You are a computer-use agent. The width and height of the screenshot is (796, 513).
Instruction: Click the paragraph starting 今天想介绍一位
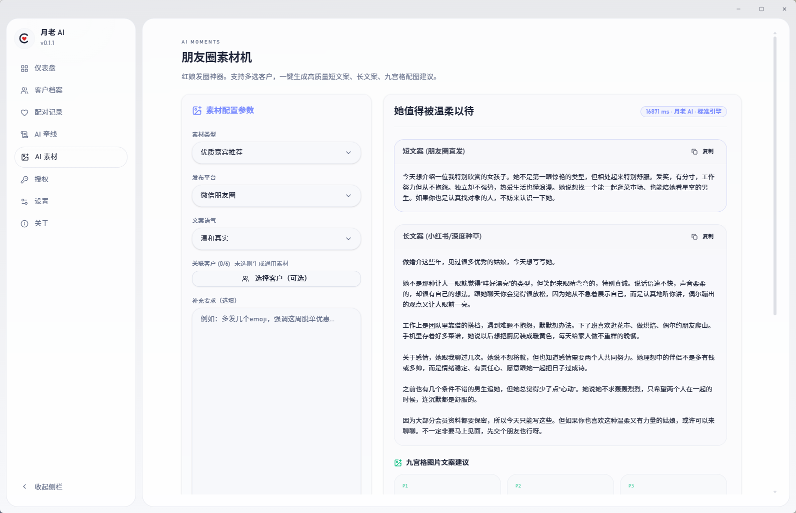click(x=559, y=187)
